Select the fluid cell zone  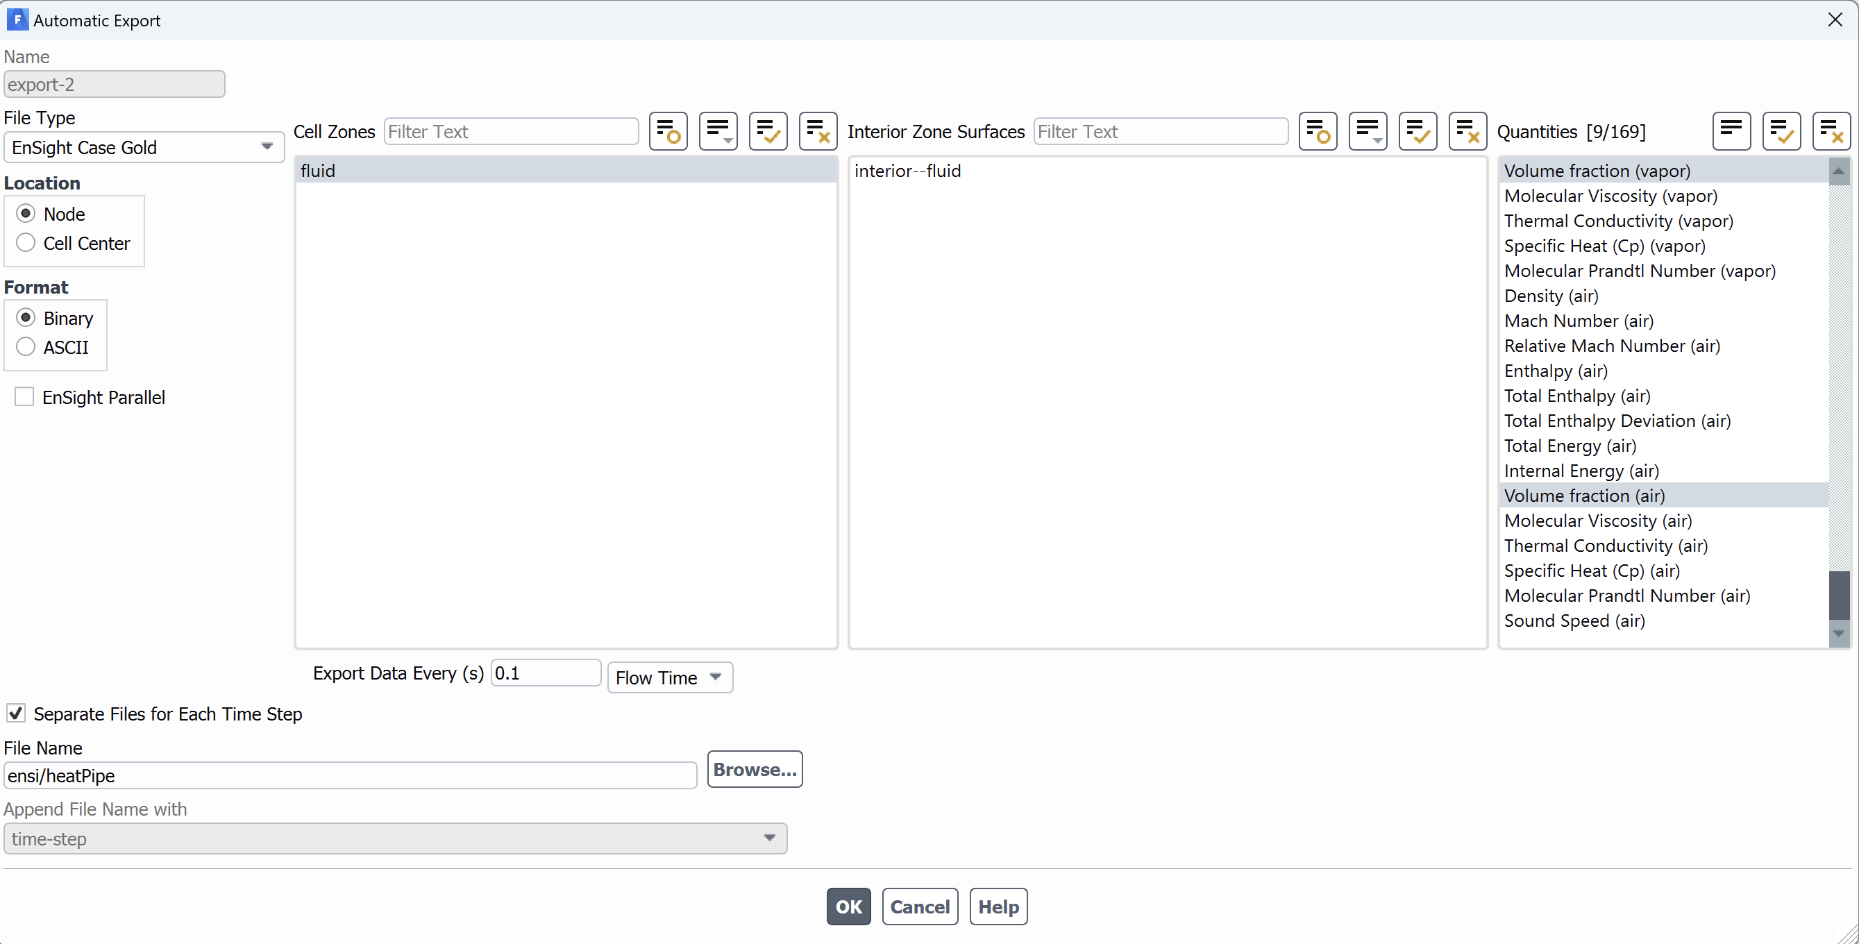tap(566, 170)
